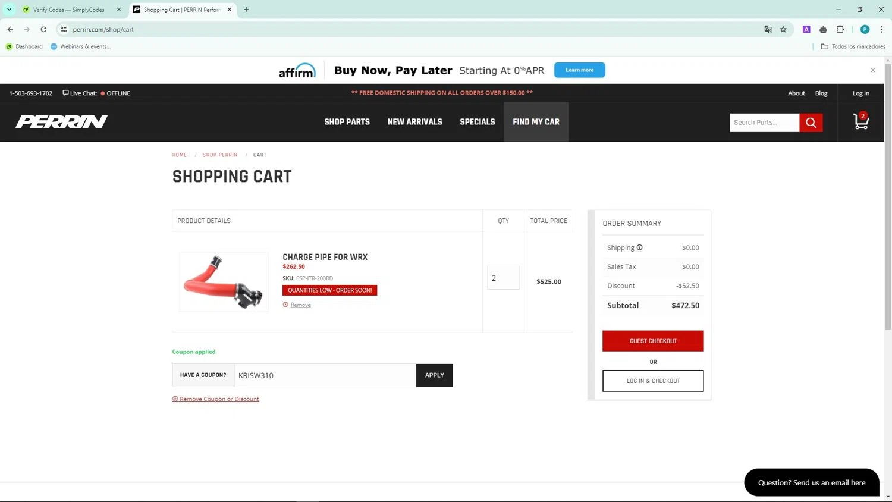
Task: Click the Coupon applied message
Action: click(194, 352)
